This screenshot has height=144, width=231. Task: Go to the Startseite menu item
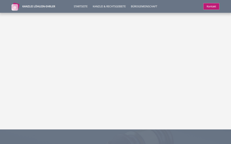80,7
